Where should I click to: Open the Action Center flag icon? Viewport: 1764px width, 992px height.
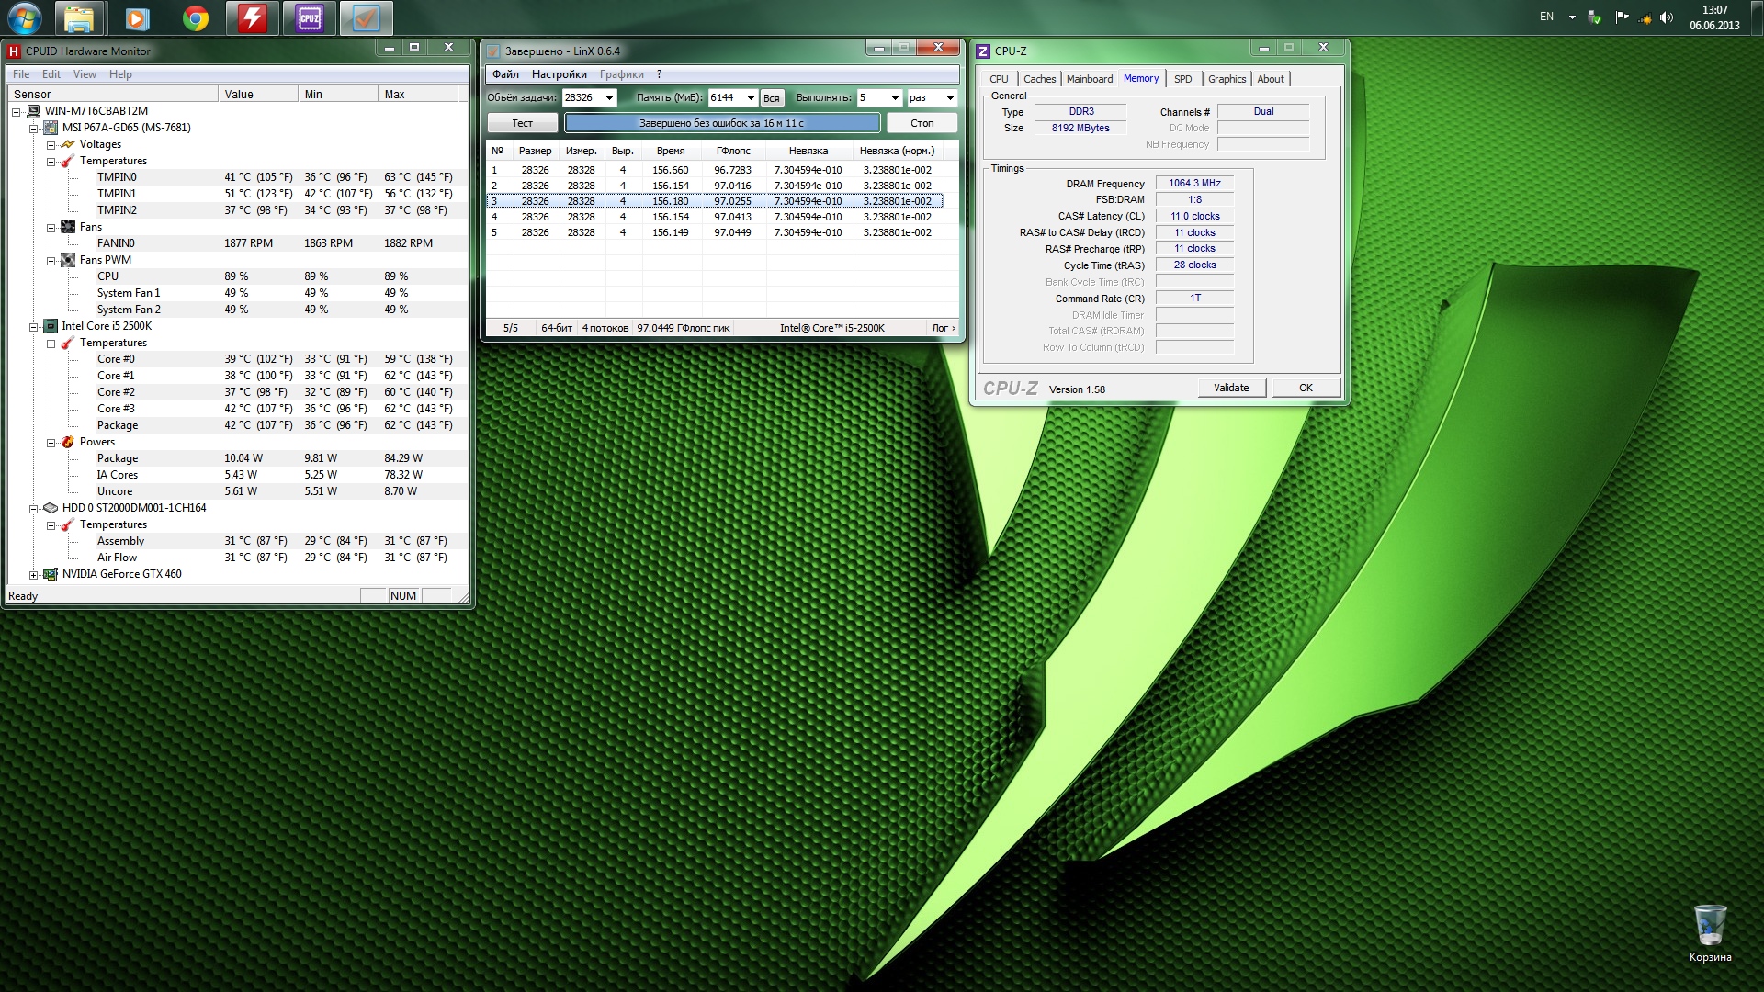click(1622, 17)
